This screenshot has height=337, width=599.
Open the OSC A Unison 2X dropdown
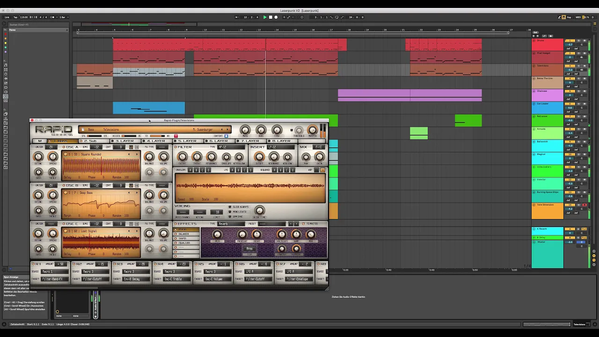coord(51,147)
